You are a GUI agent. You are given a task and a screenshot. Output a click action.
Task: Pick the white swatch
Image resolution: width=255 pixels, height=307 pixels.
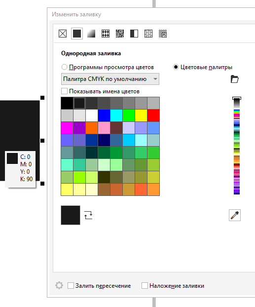tap(92, 115)
